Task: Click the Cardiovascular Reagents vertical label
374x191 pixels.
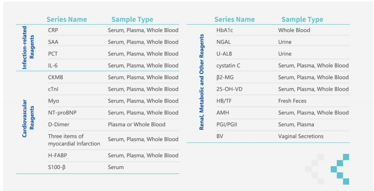Action: coord(28,119)
